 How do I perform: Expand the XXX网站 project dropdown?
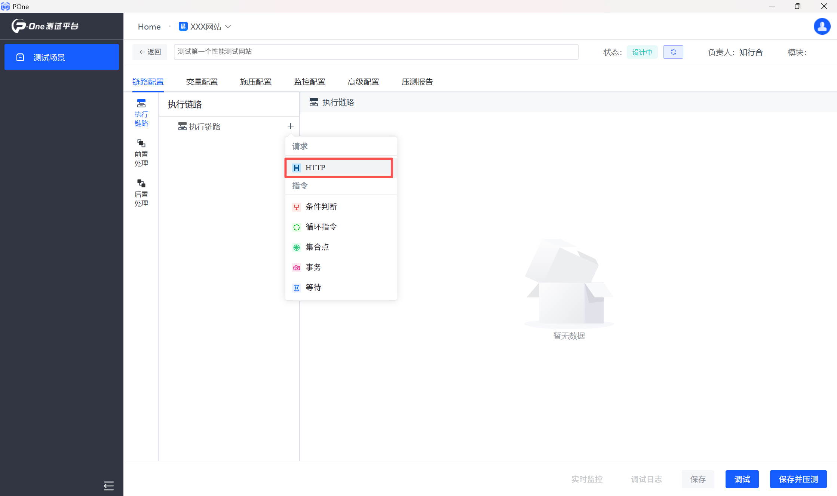point(205,27)
